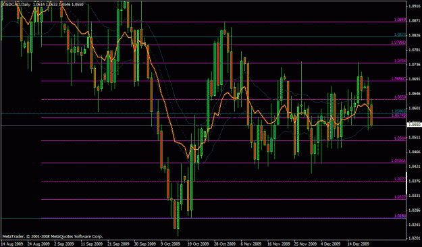Click the magenta 1.0630 level label
This screenshot has width=422, height=247.
pyautogui.click(x=400, y=97)
